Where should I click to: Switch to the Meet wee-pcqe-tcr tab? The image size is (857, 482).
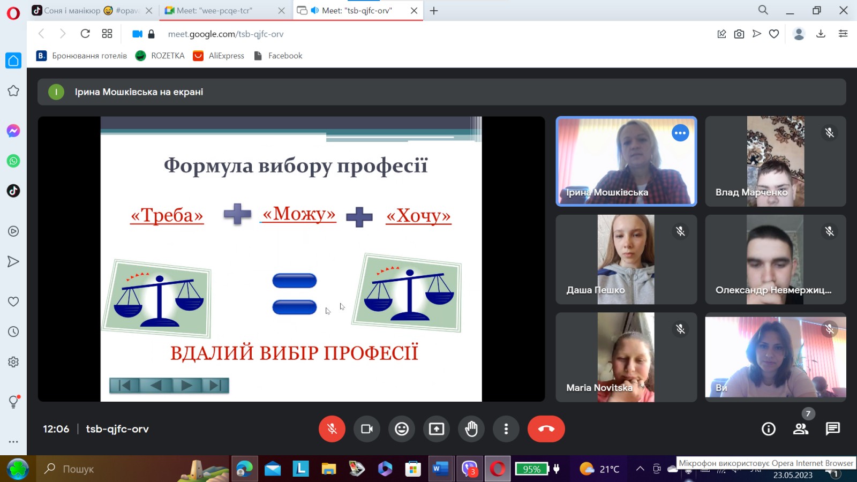point(220,10)
